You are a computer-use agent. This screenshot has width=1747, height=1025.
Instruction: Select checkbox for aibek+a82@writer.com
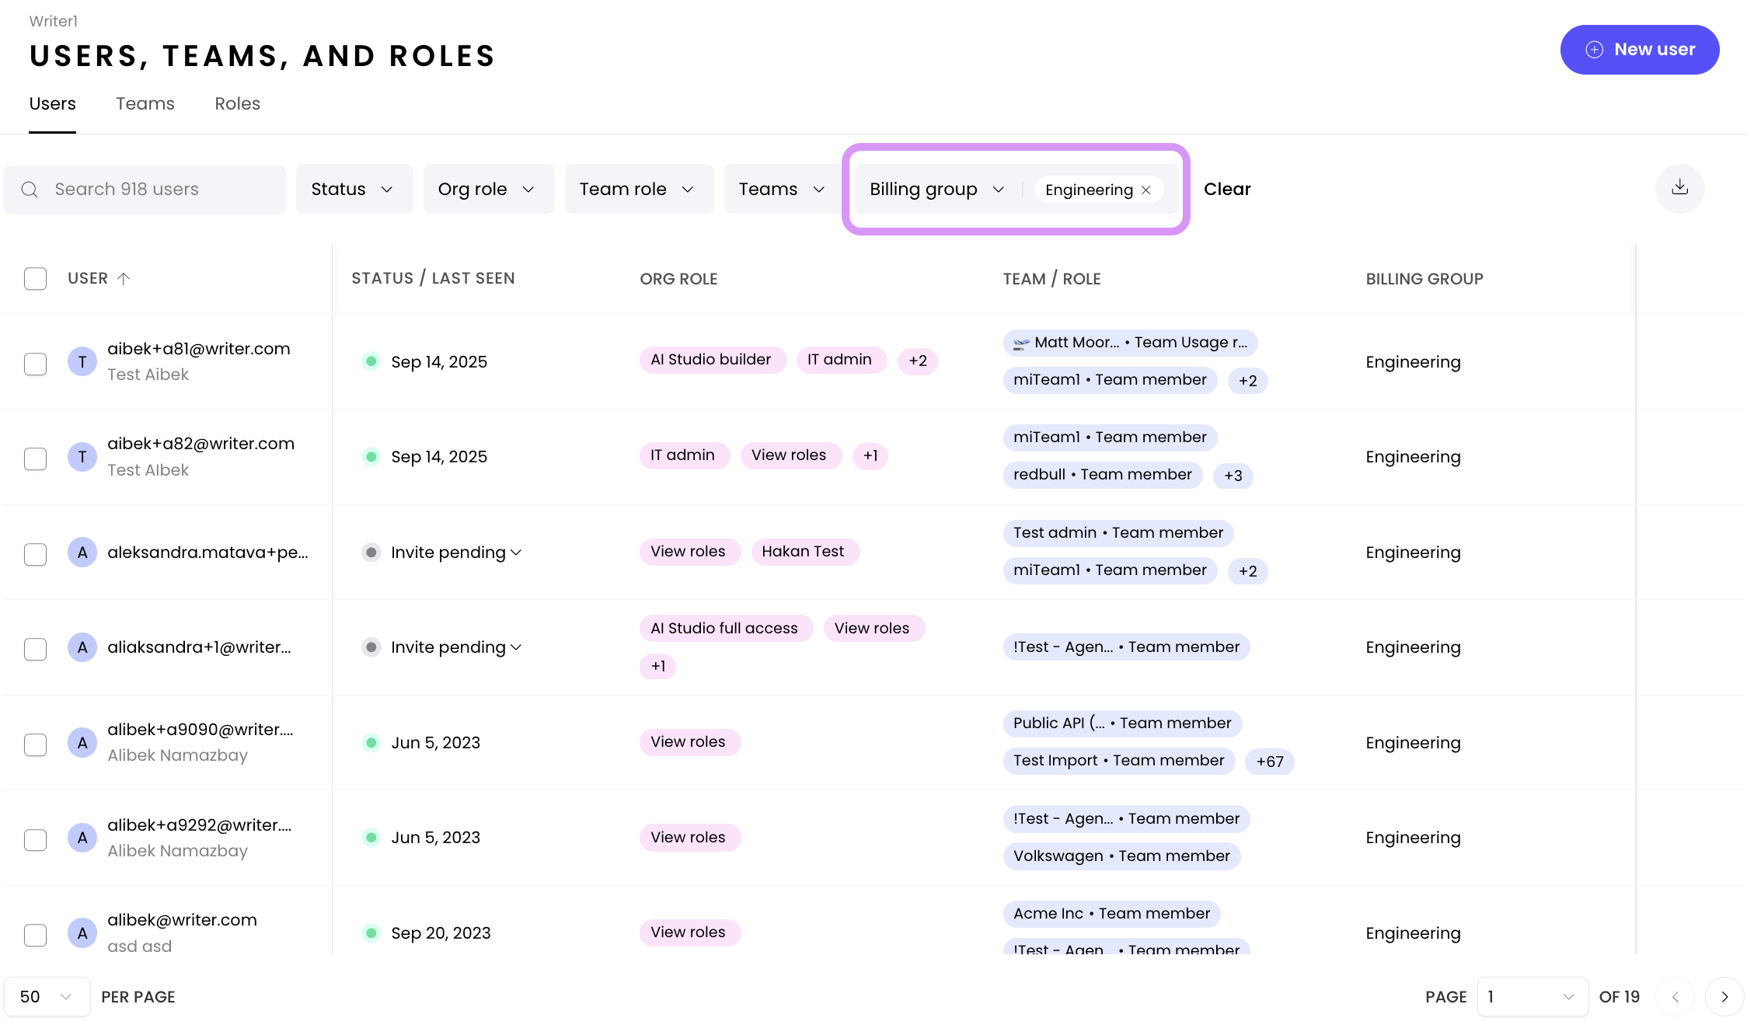point(35,458)
